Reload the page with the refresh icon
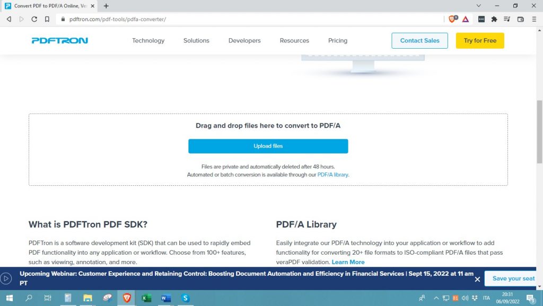 tap(34, 19)
